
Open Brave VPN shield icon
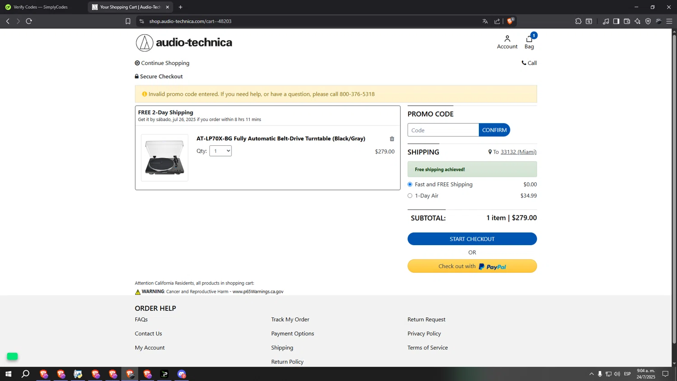(648, 21)
